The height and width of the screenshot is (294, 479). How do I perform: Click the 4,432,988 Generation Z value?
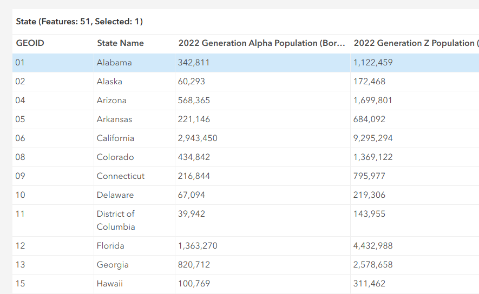pyautogui.click(x=373, y=246)
